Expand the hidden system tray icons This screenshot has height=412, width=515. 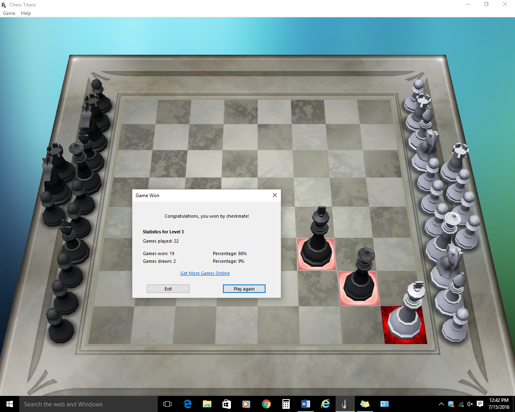tap(441, 404)
